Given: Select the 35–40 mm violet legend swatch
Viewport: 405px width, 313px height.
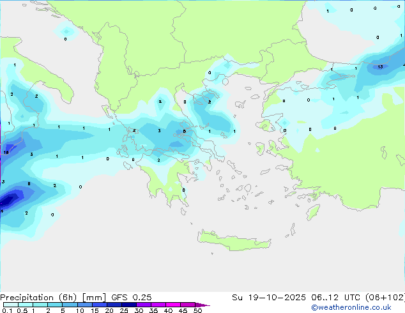Looking at the screenshot, I should 158,305.
